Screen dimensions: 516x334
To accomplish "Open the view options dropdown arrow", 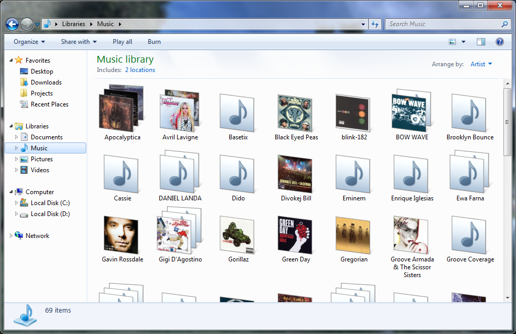I will point(463,42).
